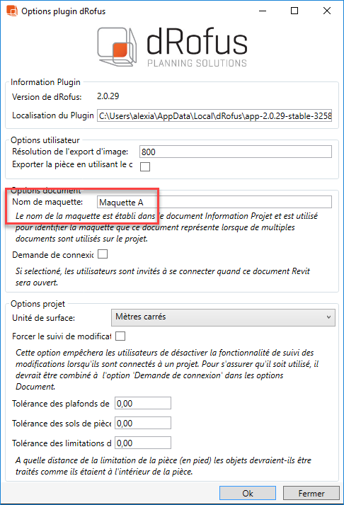The image size is (344, 505).
Task: Enable the Exporter la pièce checkbox
Action: [x=145, y=166]
